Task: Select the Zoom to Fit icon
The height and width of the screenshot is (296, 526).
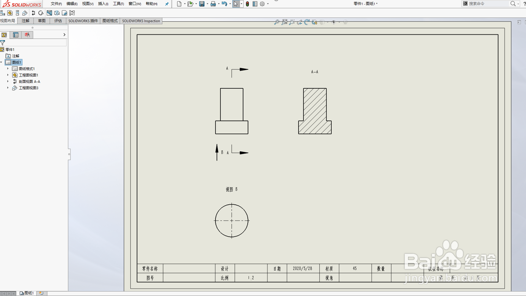Action: pyautogui.click(x=276, y=22)
